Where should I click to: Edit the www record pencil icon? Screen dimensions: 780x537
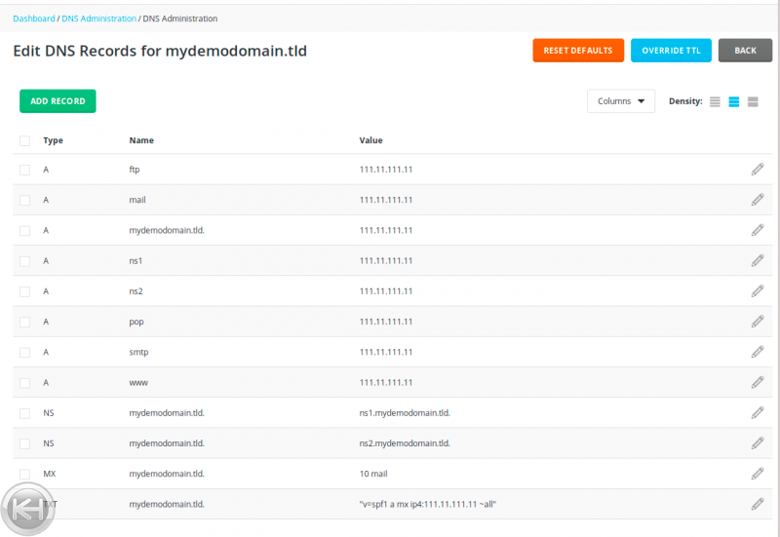pyautogui.click(x=758, y=382)
